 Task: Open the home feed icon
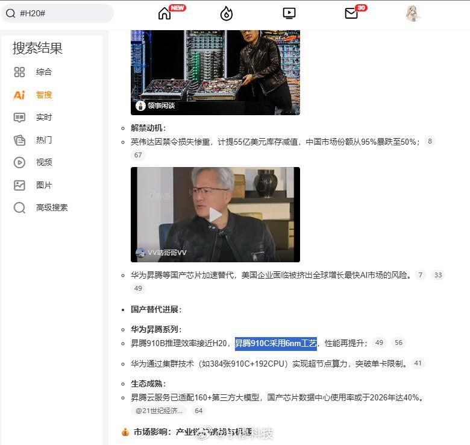pyautogui.click(x=164, y=13)
